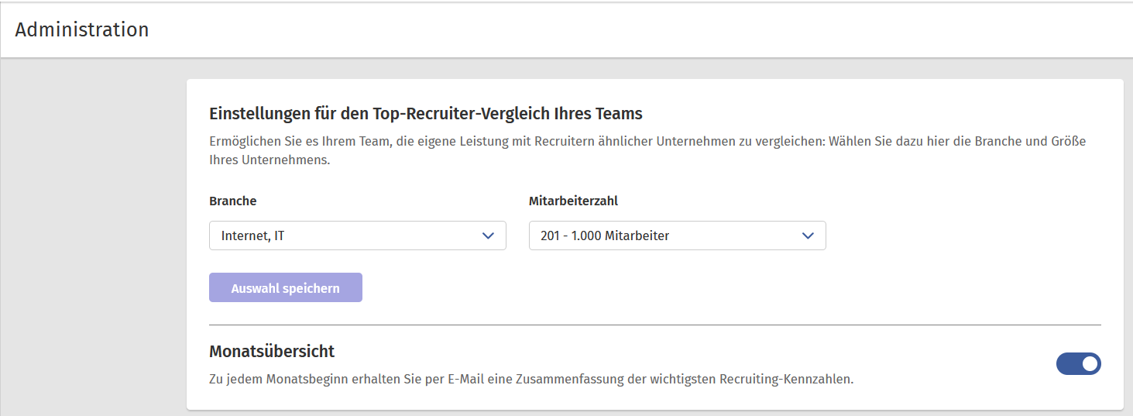The image size is (1133, 416).
Task: Disable the Monatsübersicht email toggle
Action: pyautogui.click(x=1078, y=364)
